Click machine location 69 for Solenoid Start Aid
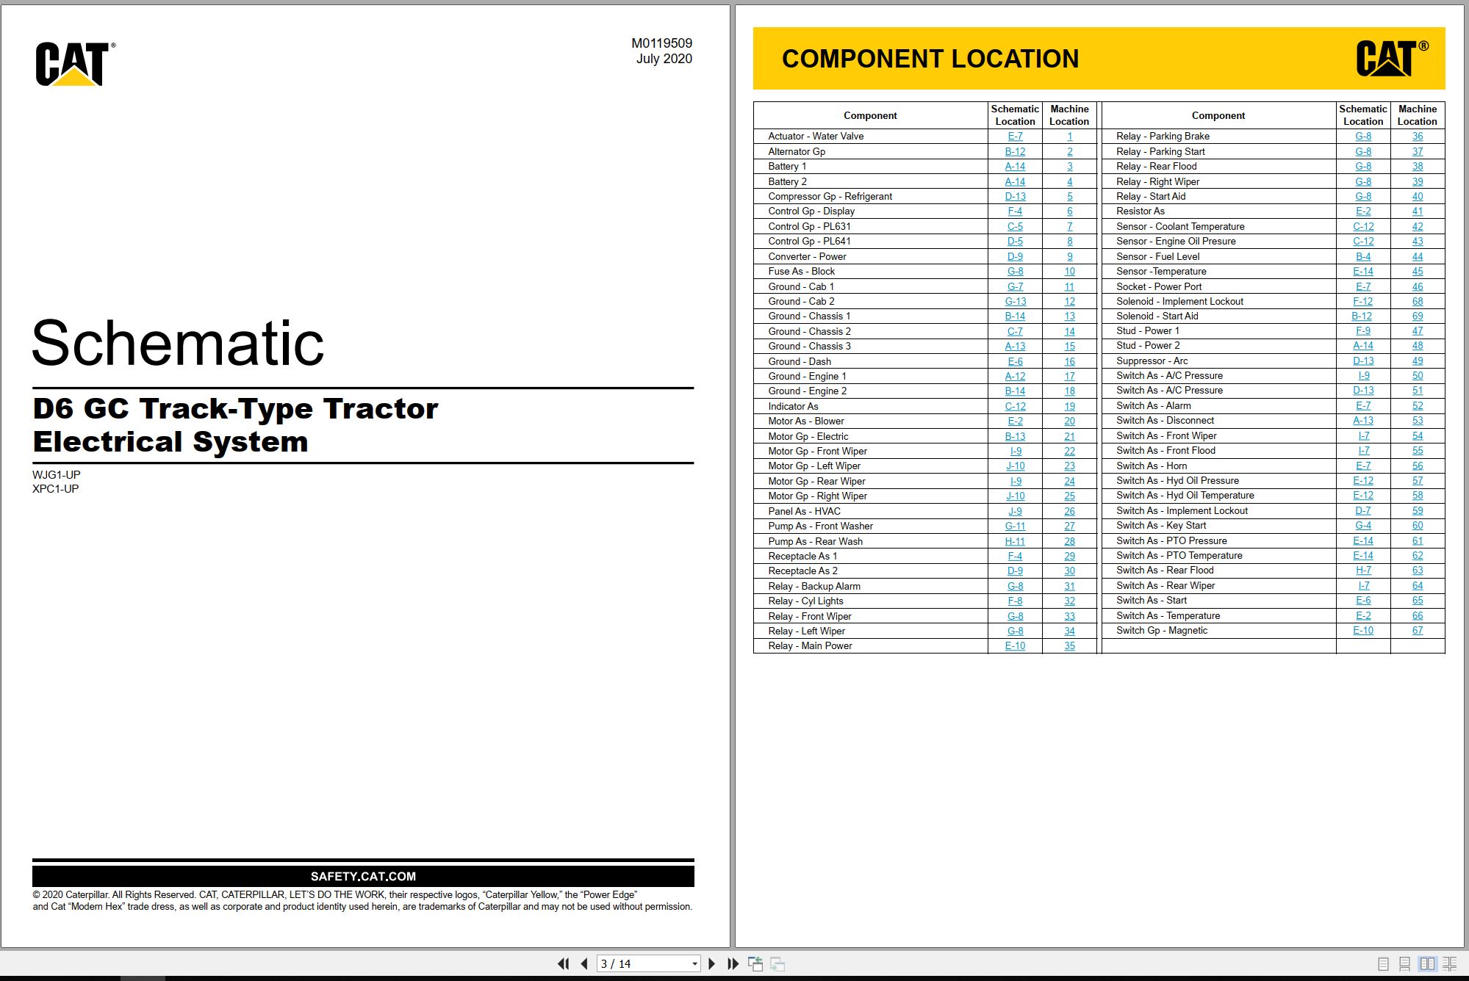Image resolution: width=1469 pixels, height=981 pixels. (x=1417, y=316)
